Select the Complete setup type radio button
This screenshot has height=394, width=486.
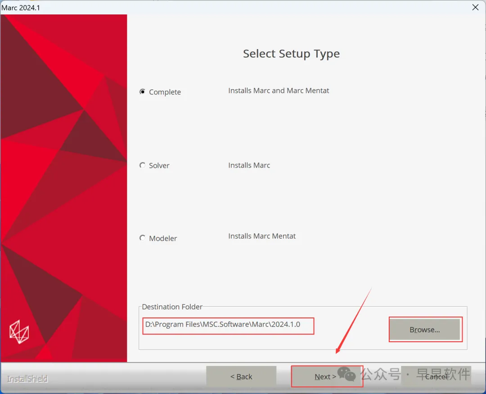142,92
